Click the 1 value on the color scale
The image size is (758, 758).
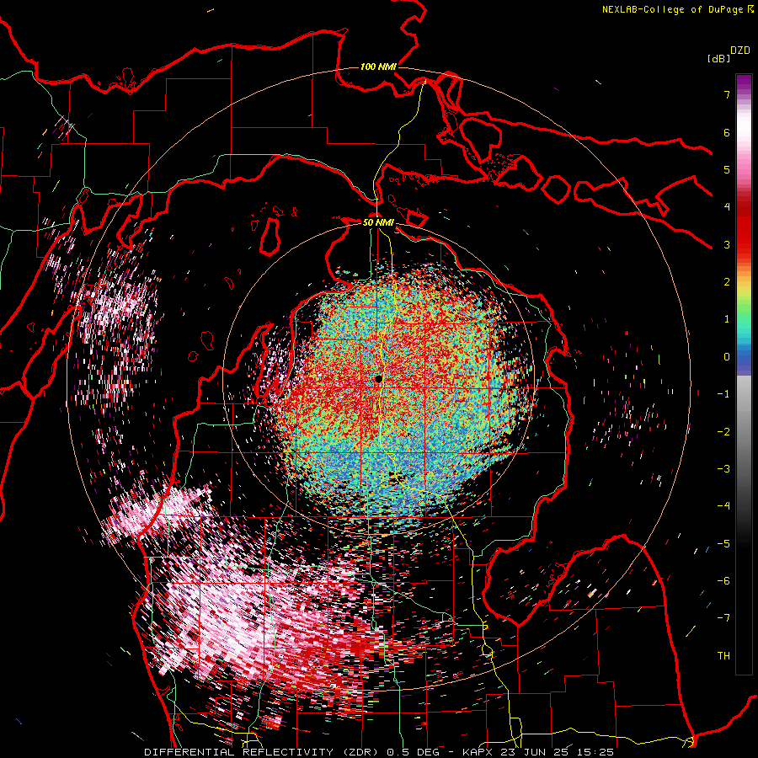[x=727, y=319]
